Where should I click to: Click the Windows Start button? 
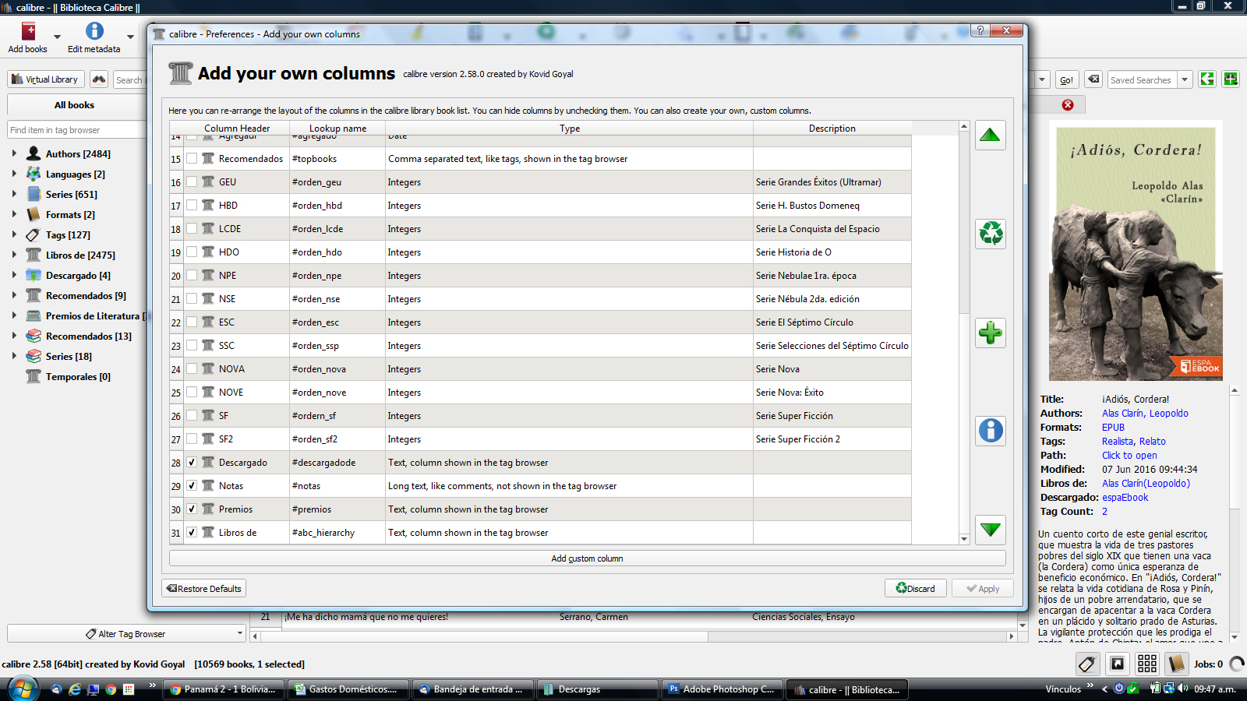(x=23, y=689)
